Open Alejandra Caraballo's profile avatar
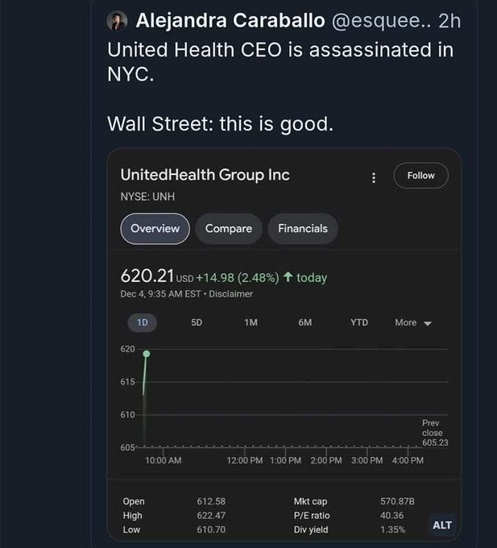497x548 pixels. coord(117,21)
